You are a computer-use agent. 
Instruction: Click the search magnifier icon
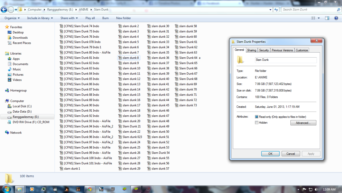tap(339, 10)
